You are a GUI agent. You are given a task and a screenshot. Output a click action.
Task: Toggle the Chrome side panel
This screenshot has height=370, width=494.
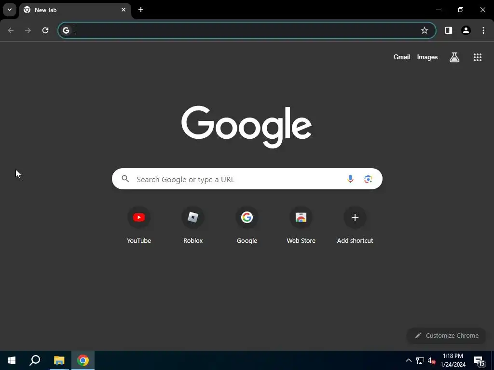click(x=448, y=30)
